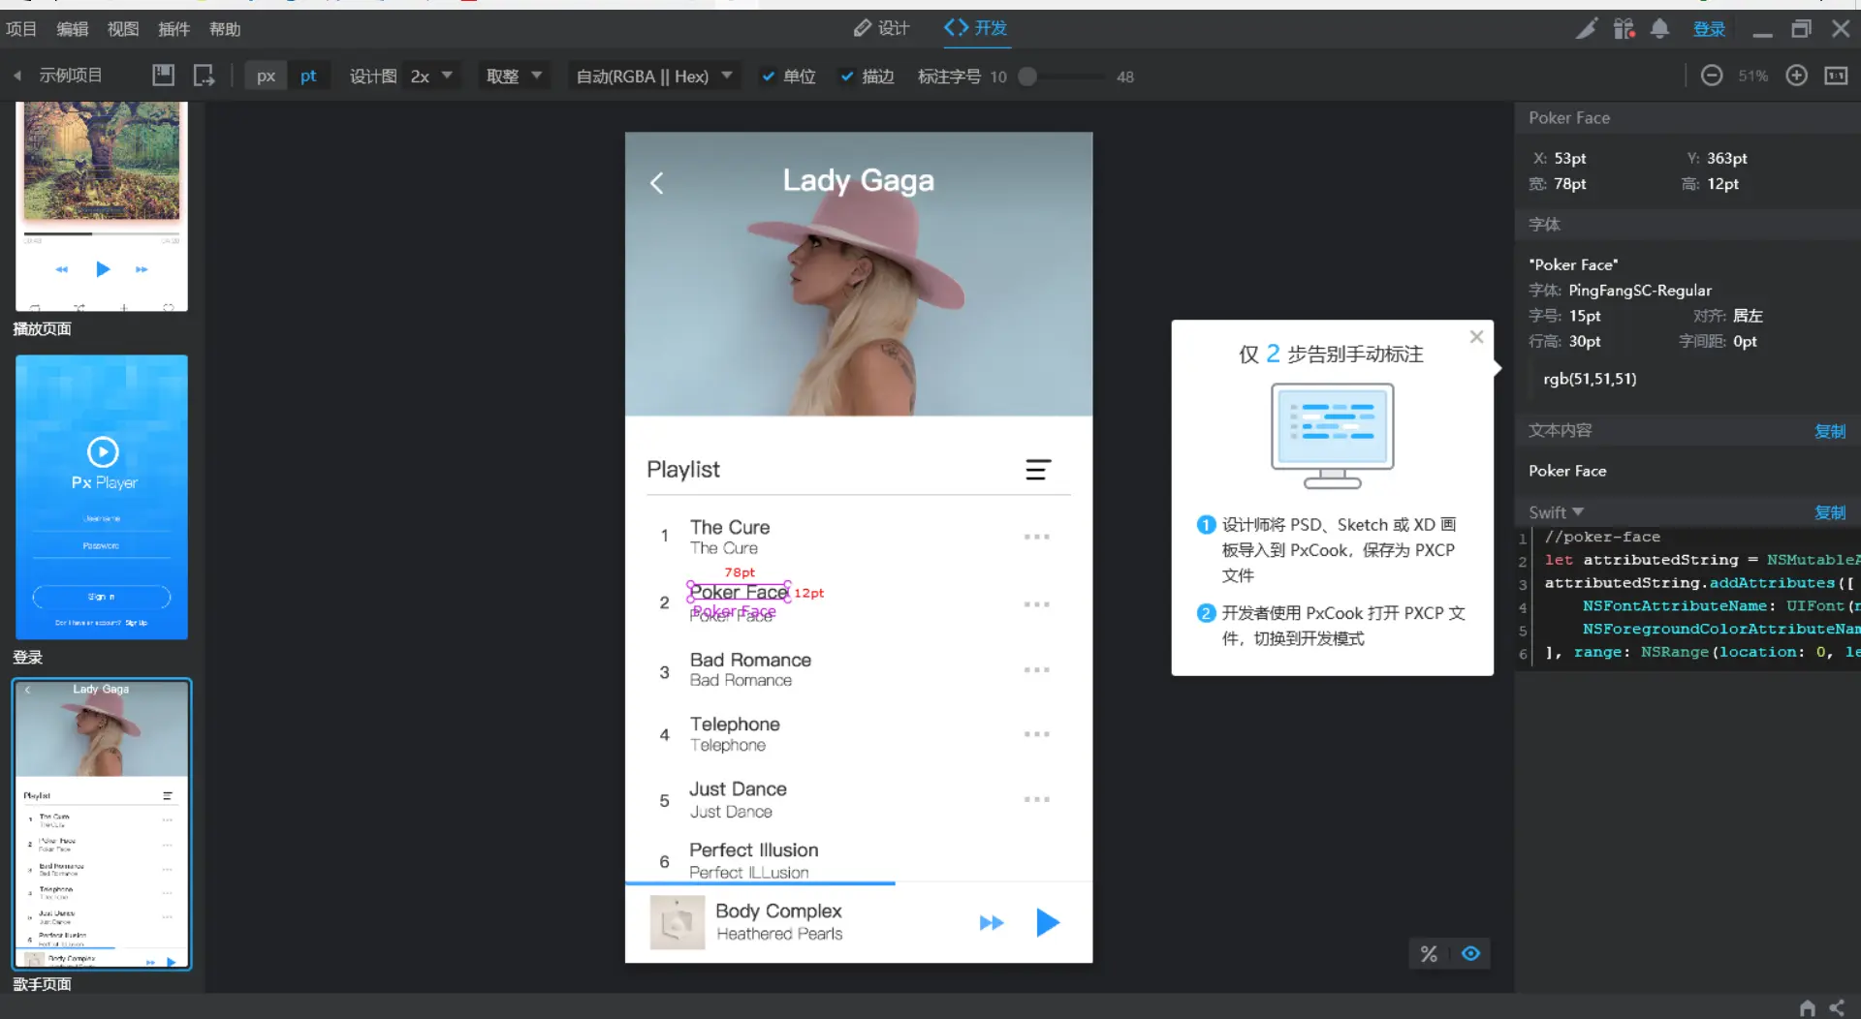Click the brush icon in the title bar
This screenshot has height=1019, width=1861.
coord(1586,28)
